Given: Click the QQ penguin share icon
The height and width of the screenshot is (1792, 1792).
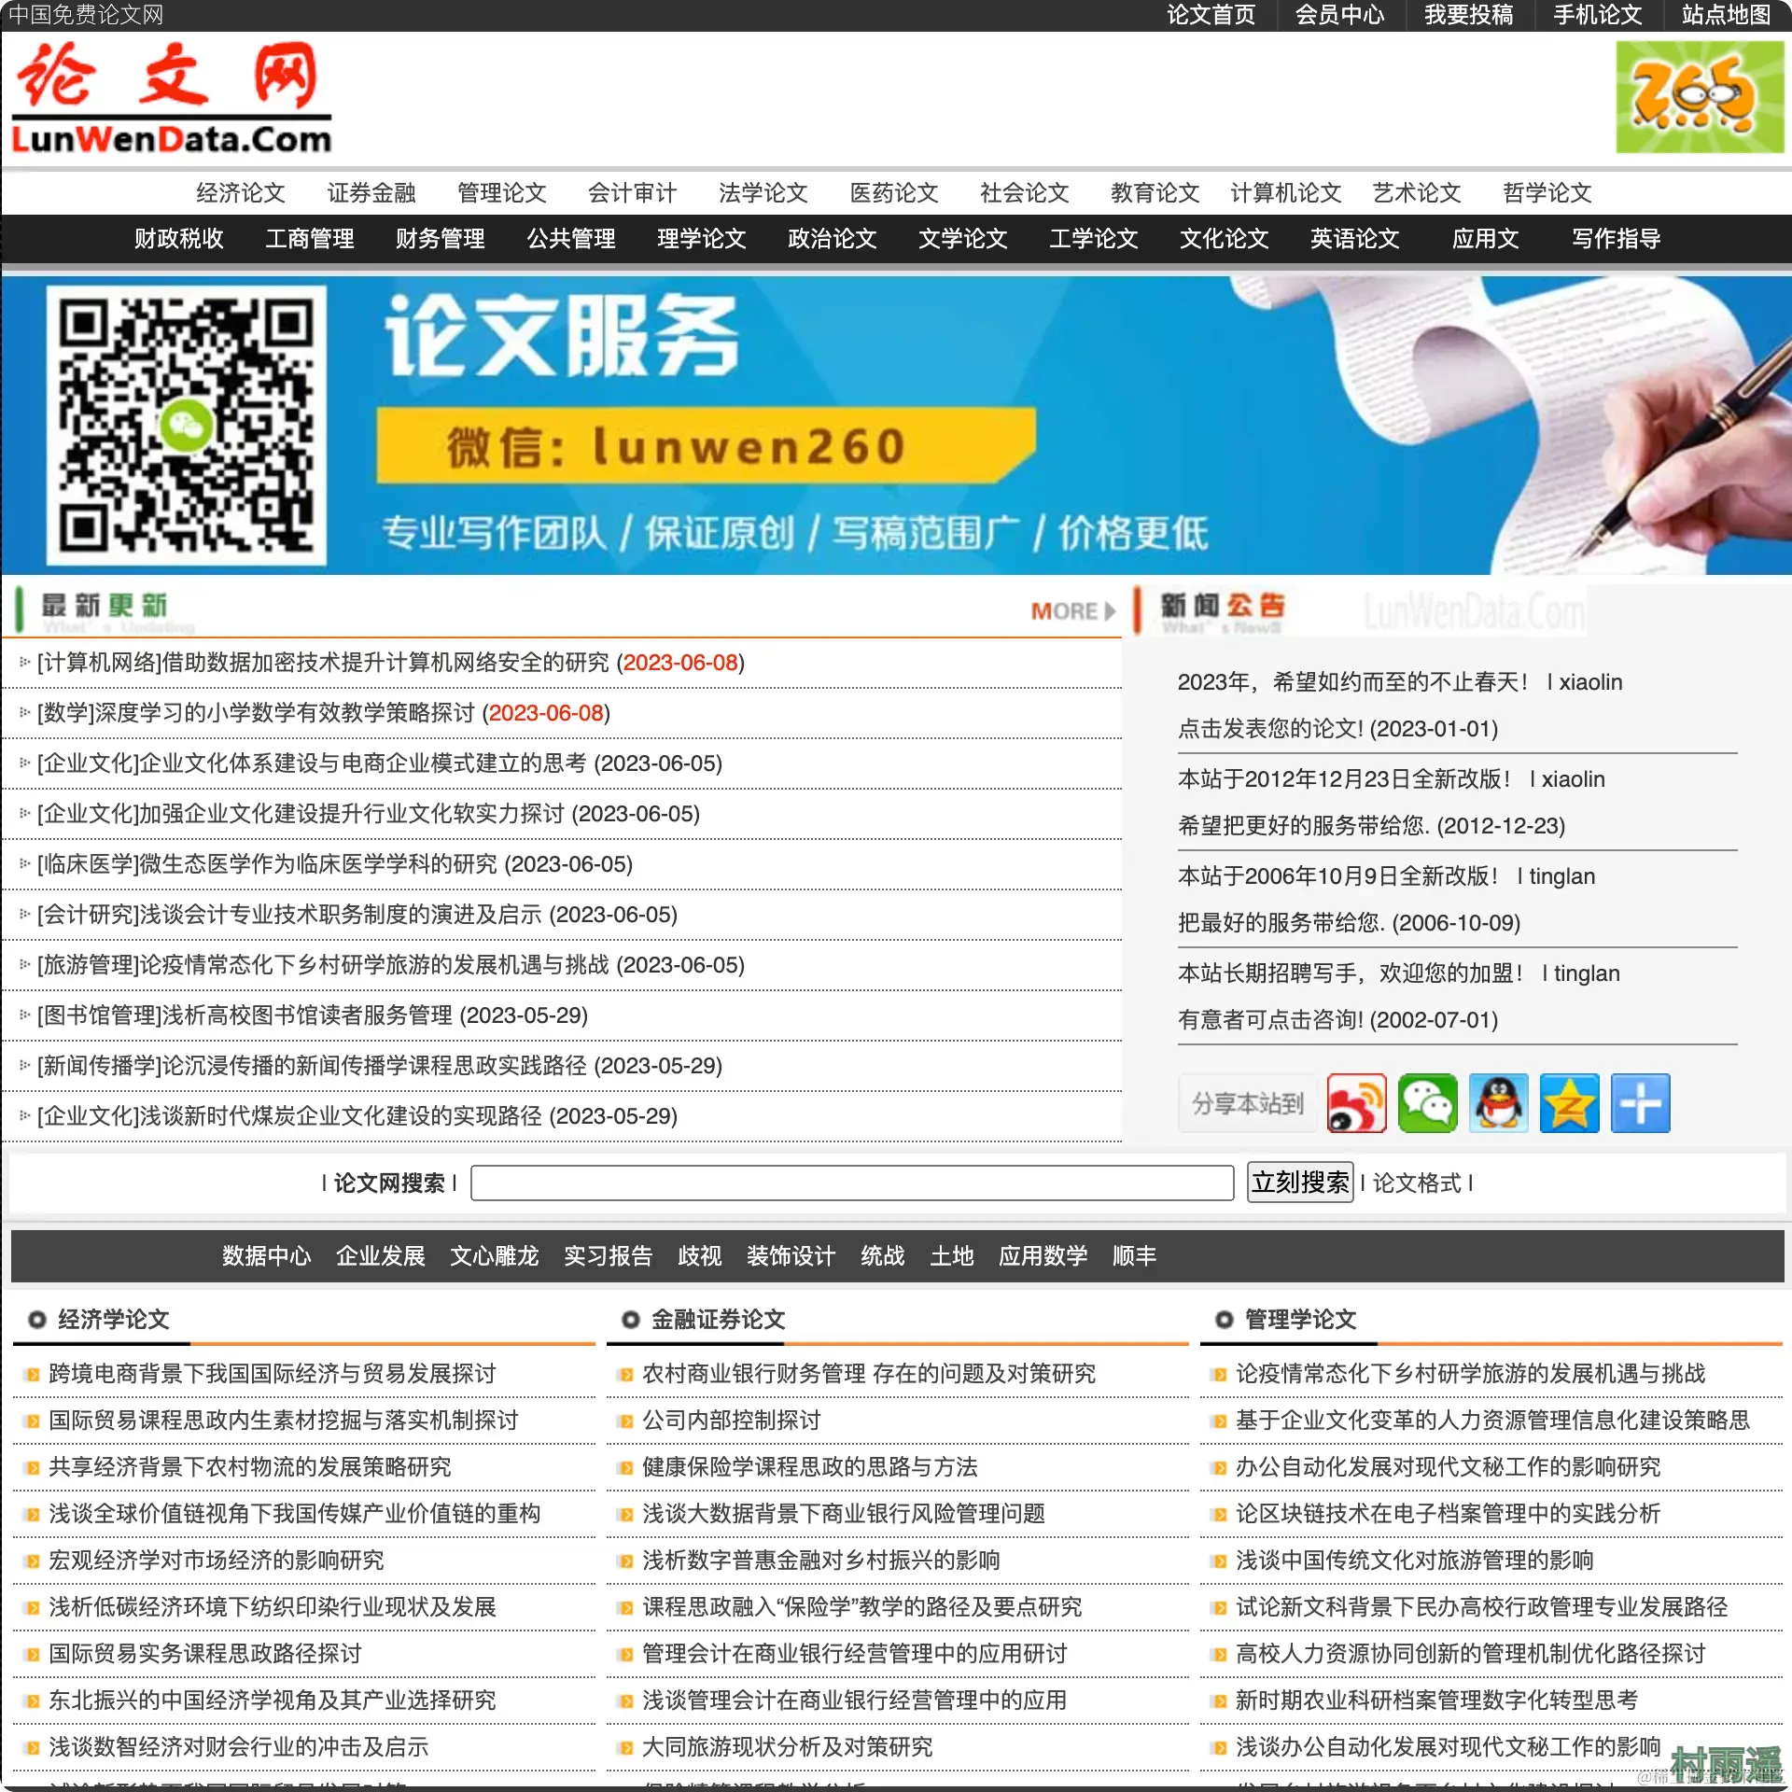Looking at the screenshot, I should point(1498,1103).
